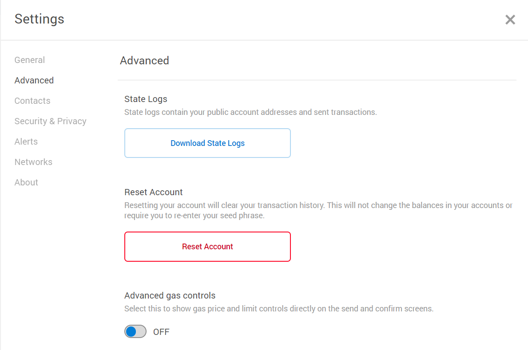The image size is (528, 350).
Task: Switch to the Alerts tab
Action: [26, 142]
